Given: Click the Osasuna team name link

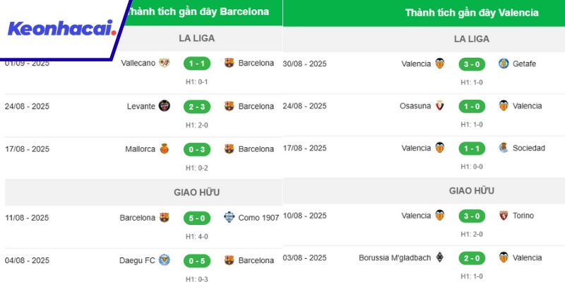Looking at the screenshot, I should (x=415, y=106).
